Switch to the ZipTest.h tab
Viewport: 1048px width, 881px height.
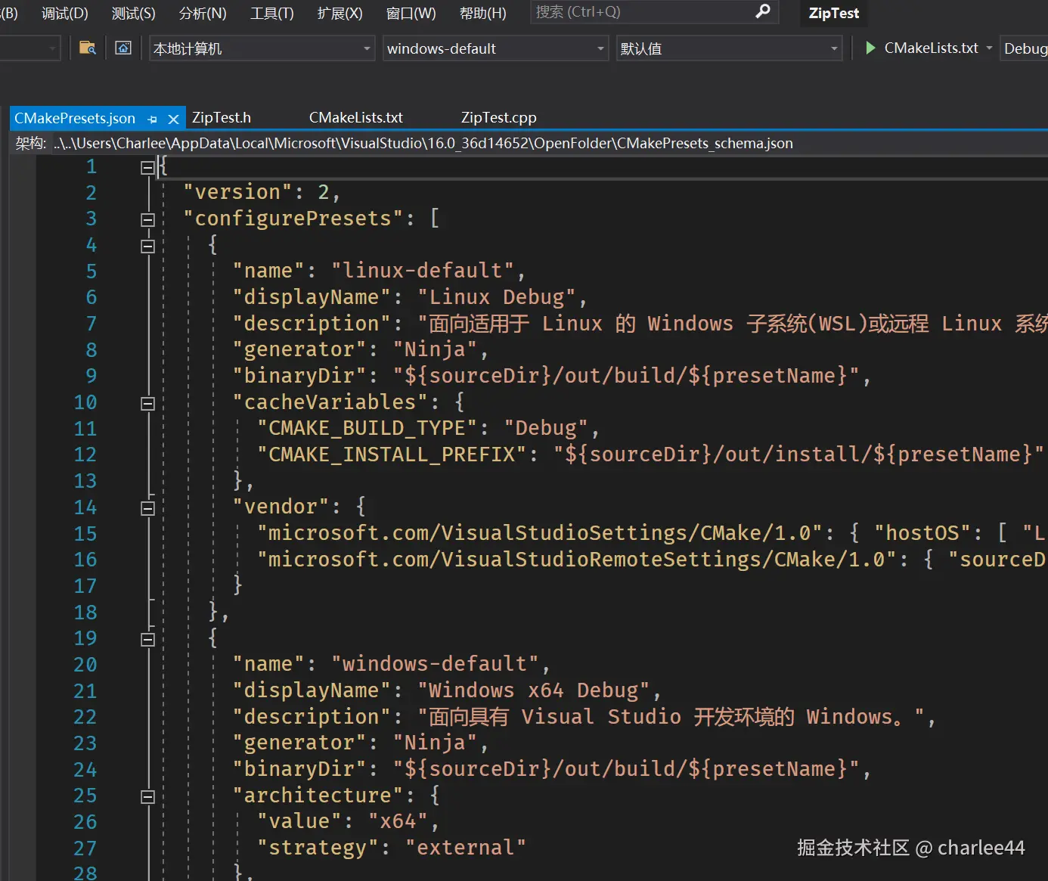point(221,117)
